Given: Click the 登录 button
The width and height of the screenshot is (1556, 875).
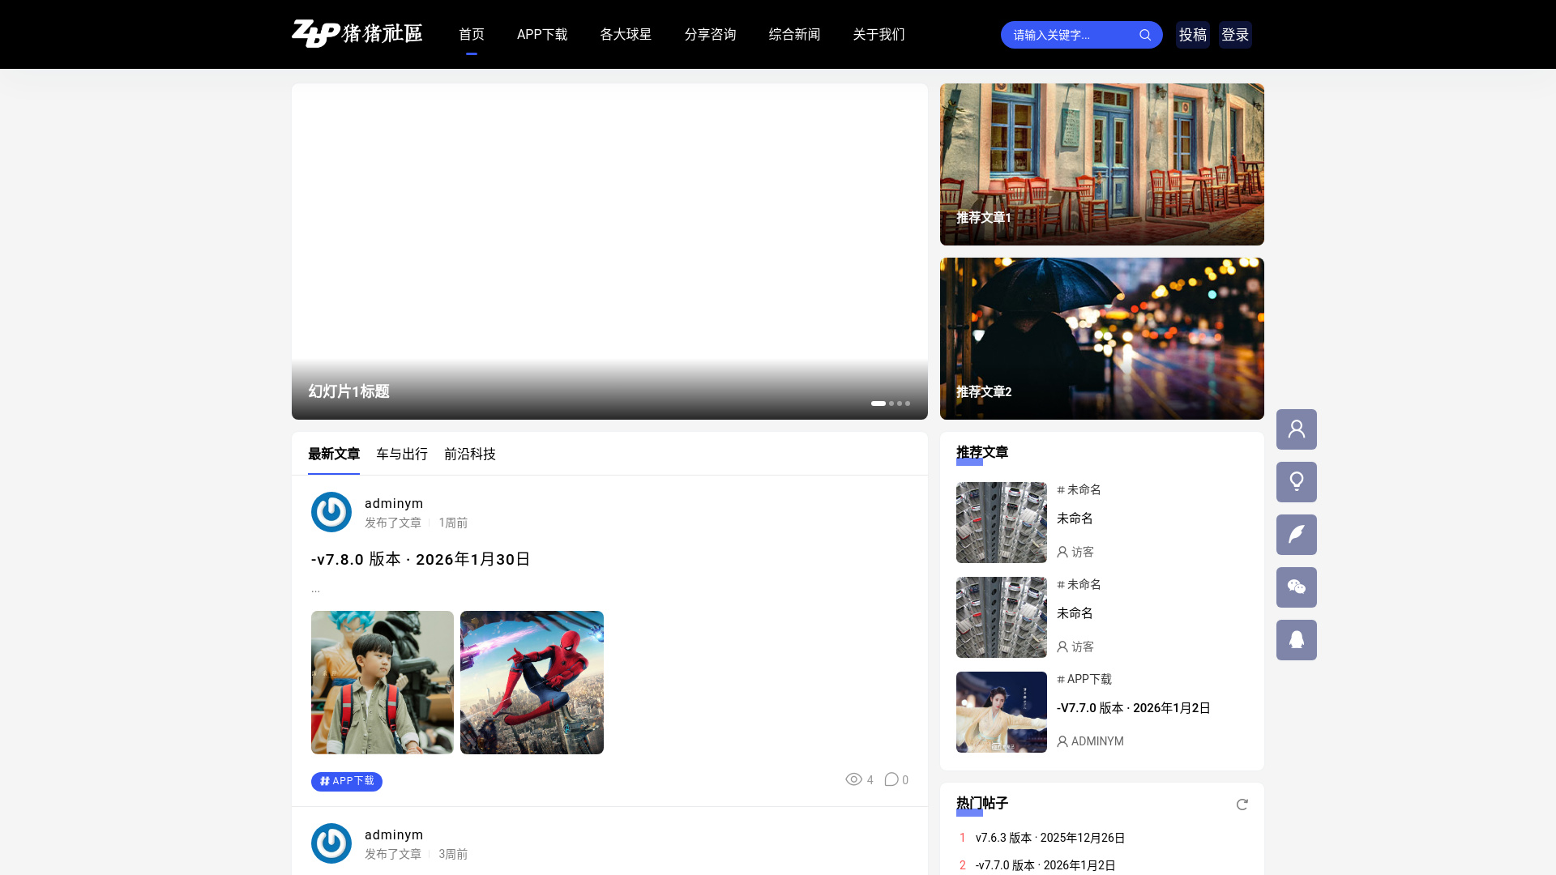Looking at the screenshot, I should click(1235, 35).
